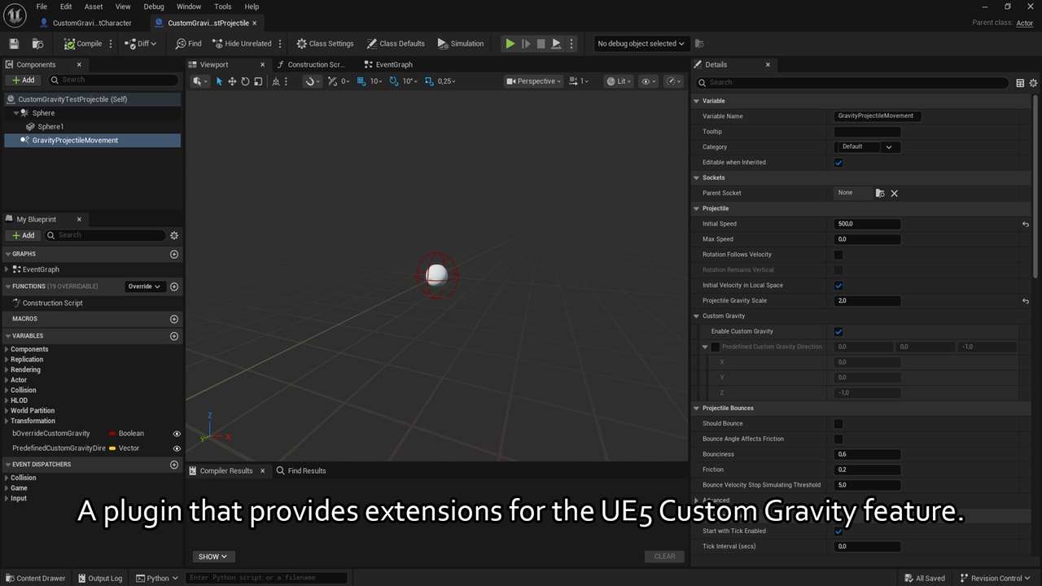This screenshot has width=1042, height=586.
Task: Toggle Editable when Inherited checkbox
Action: pyautogui.click(x=838, y=163)
